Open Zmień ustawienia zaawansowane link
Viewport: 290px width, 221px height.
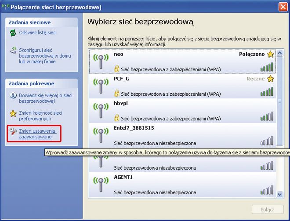point(37,134)
